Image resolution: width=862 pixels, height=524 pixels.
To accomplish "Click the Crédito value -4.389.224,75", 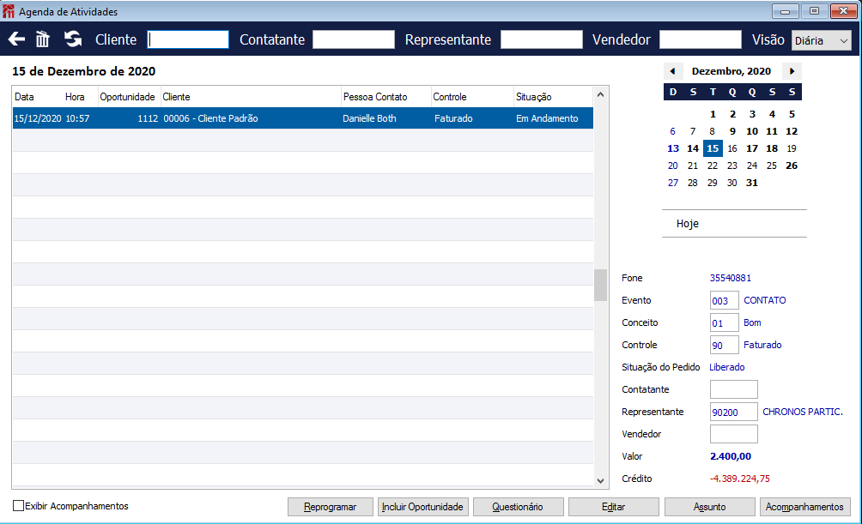I will tap(739, 479).
